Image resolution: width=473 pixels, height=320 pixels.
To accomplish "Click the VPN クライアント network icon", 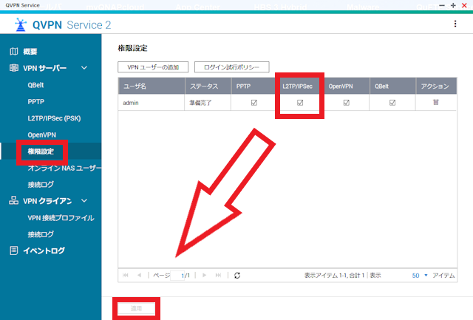I will pos(13,200).
